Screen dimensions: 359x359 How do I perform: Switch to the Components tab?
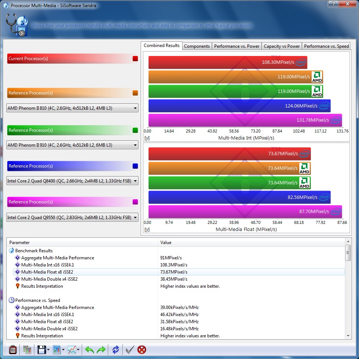pyautogui.click(x=197, y=46)
